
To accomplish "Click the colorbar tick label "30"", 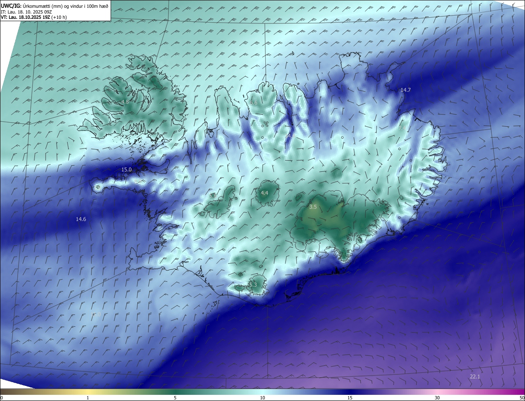I will point(437,398).
